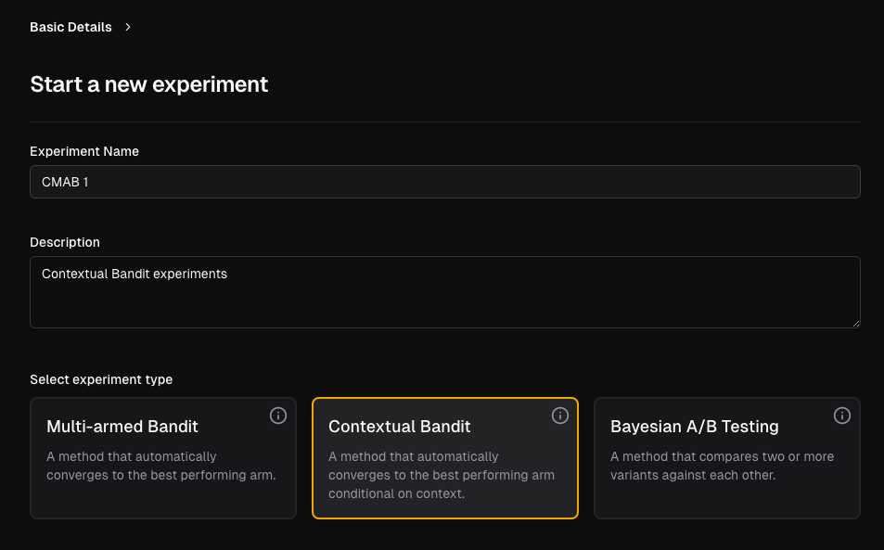Select the Contextual Bandit experiment type
The height and width of the screenshot is (550, 884).
coord(445,458)
